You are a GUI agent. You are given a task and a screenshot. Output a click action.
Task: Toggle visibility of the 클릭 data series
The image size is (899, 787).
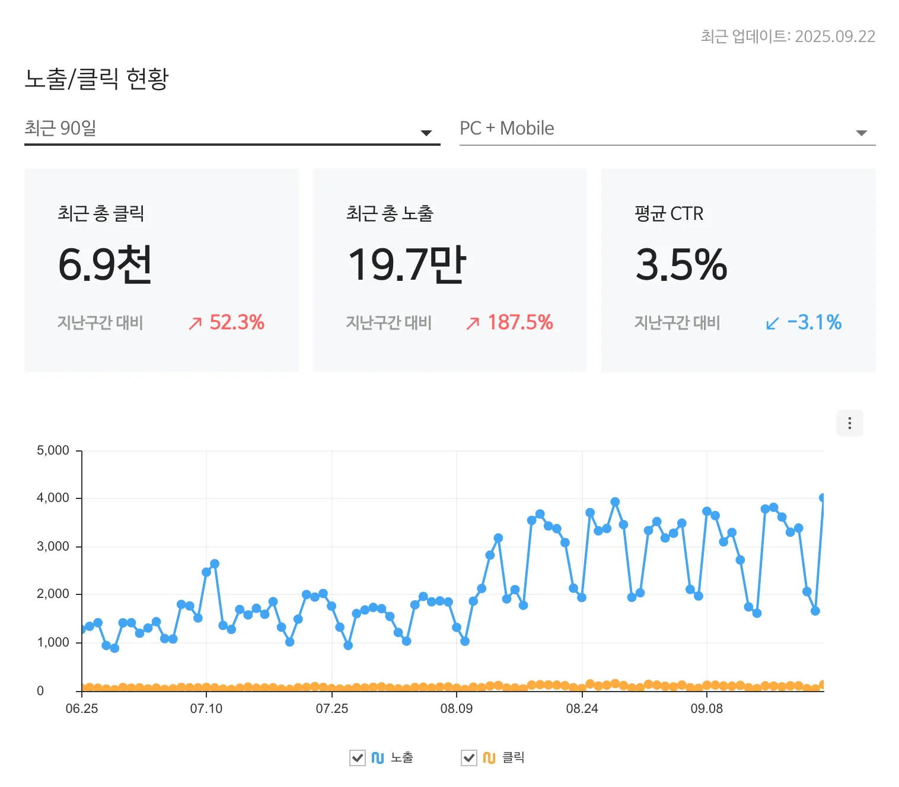(x=469, y=757)
